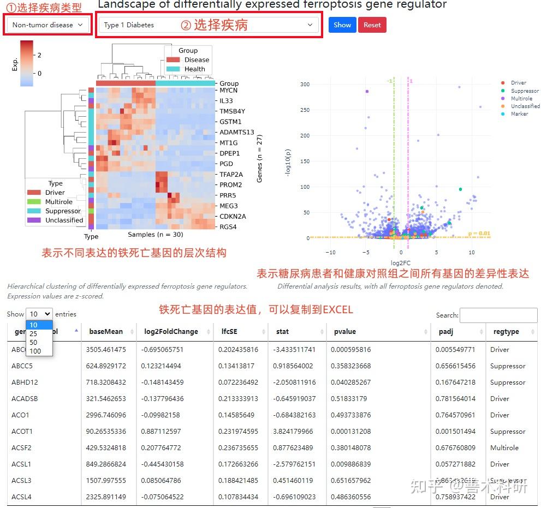Open the Non-tumor disease type dropdown
541x508 pixels.
point(47,25)
